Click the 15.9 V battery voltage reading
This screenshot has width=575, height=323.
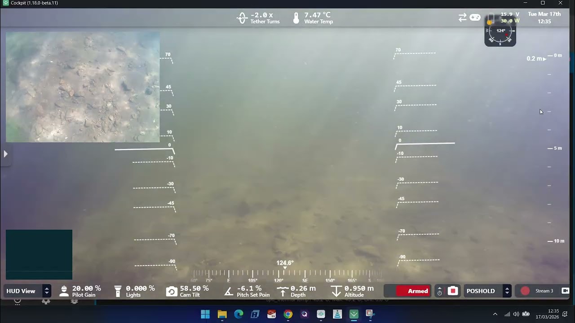[x=510, y=14]
